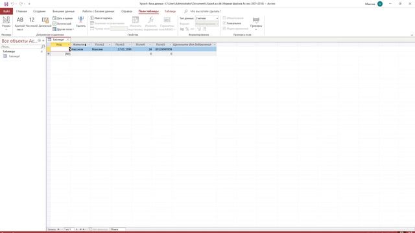The image size is (415, 233).
Task: Open the Другие поля dropdown
Action: tap(64, 29)
